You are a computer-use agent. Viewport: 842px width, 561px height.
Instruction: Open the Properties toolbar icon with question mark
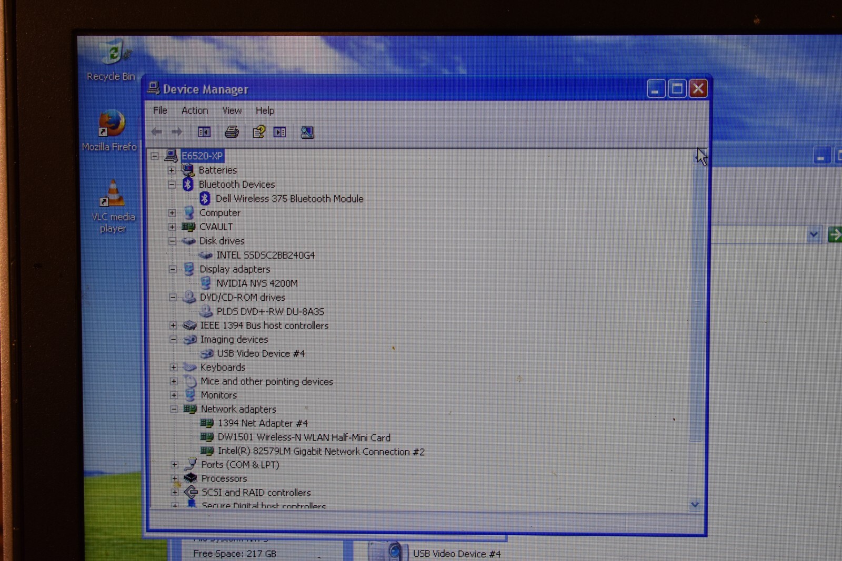point(258,132)
